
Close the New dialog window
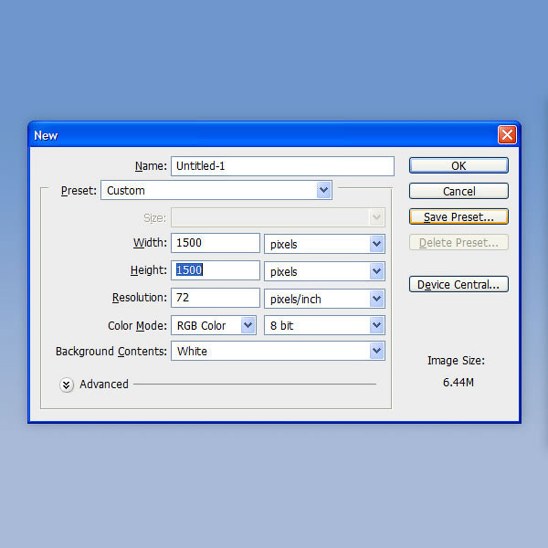507,134
